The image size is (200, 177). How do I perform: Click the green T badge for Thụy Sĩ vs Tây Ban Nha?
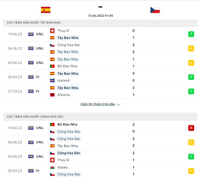click(191, 34)
